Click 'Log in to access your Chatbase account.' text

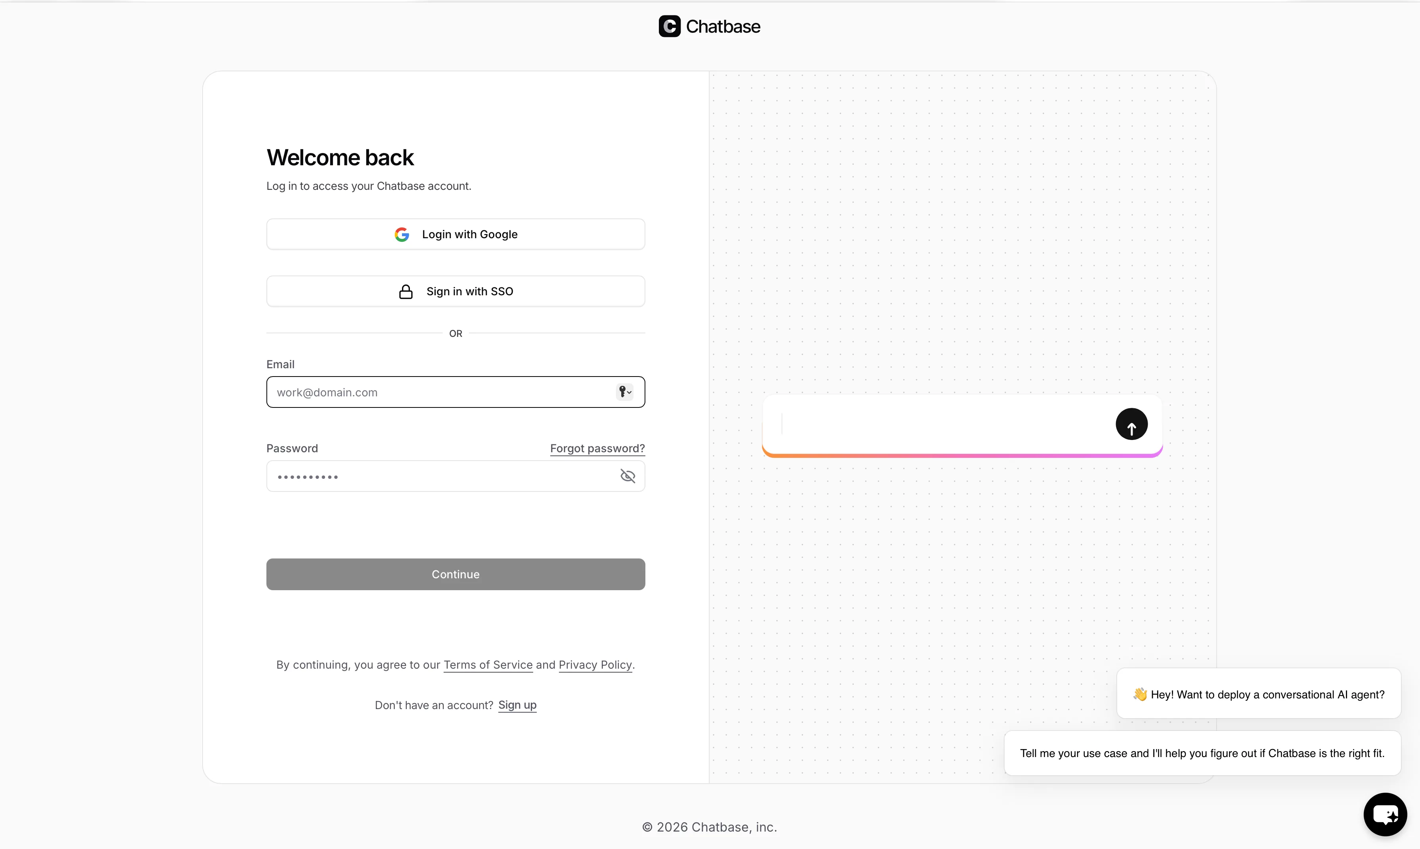(x=369, y=187)
